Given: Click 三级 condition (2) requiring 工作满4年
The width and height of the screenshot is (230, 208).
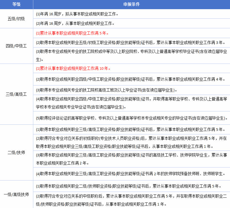Looking at the screenshot, I should (x=131, y=79).
